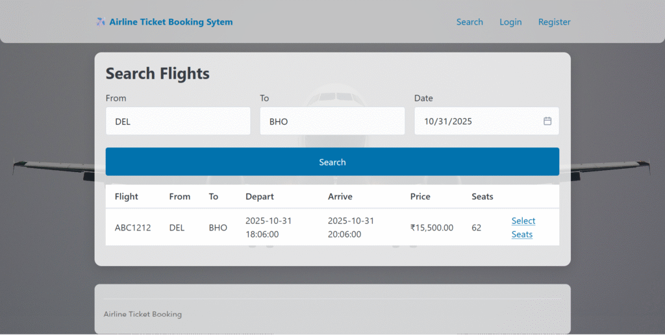
Task: Click the Flight column header
Action: tap(127, 197)
